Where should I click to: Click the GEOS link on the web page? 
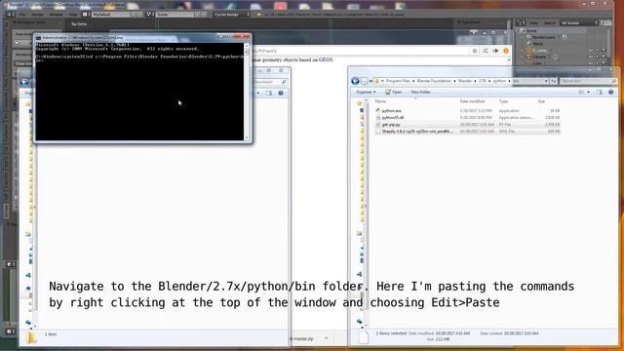tap(326, 59)
